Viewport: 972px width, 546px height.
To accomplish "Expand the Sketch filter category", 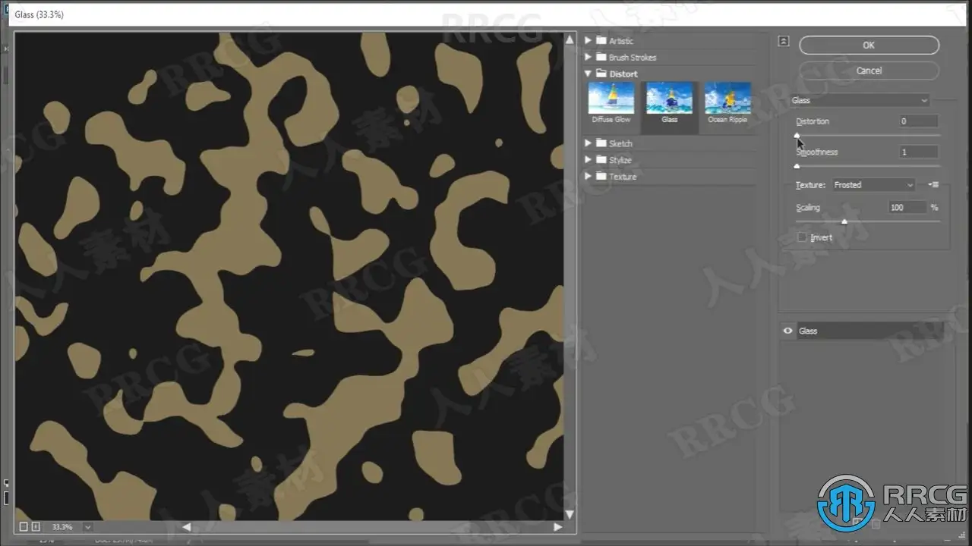I will pyautogui.click(x=588, y=143).
